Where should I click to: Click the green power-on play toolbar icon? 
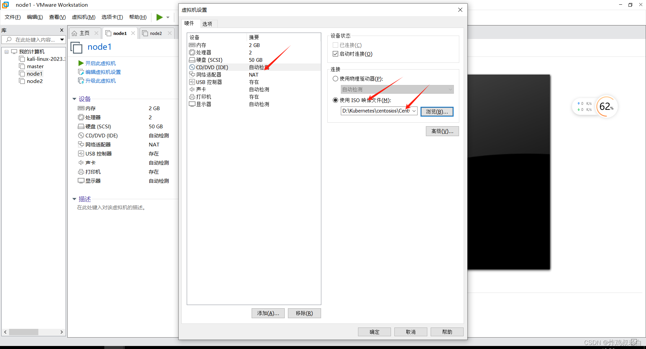point(159,17)
